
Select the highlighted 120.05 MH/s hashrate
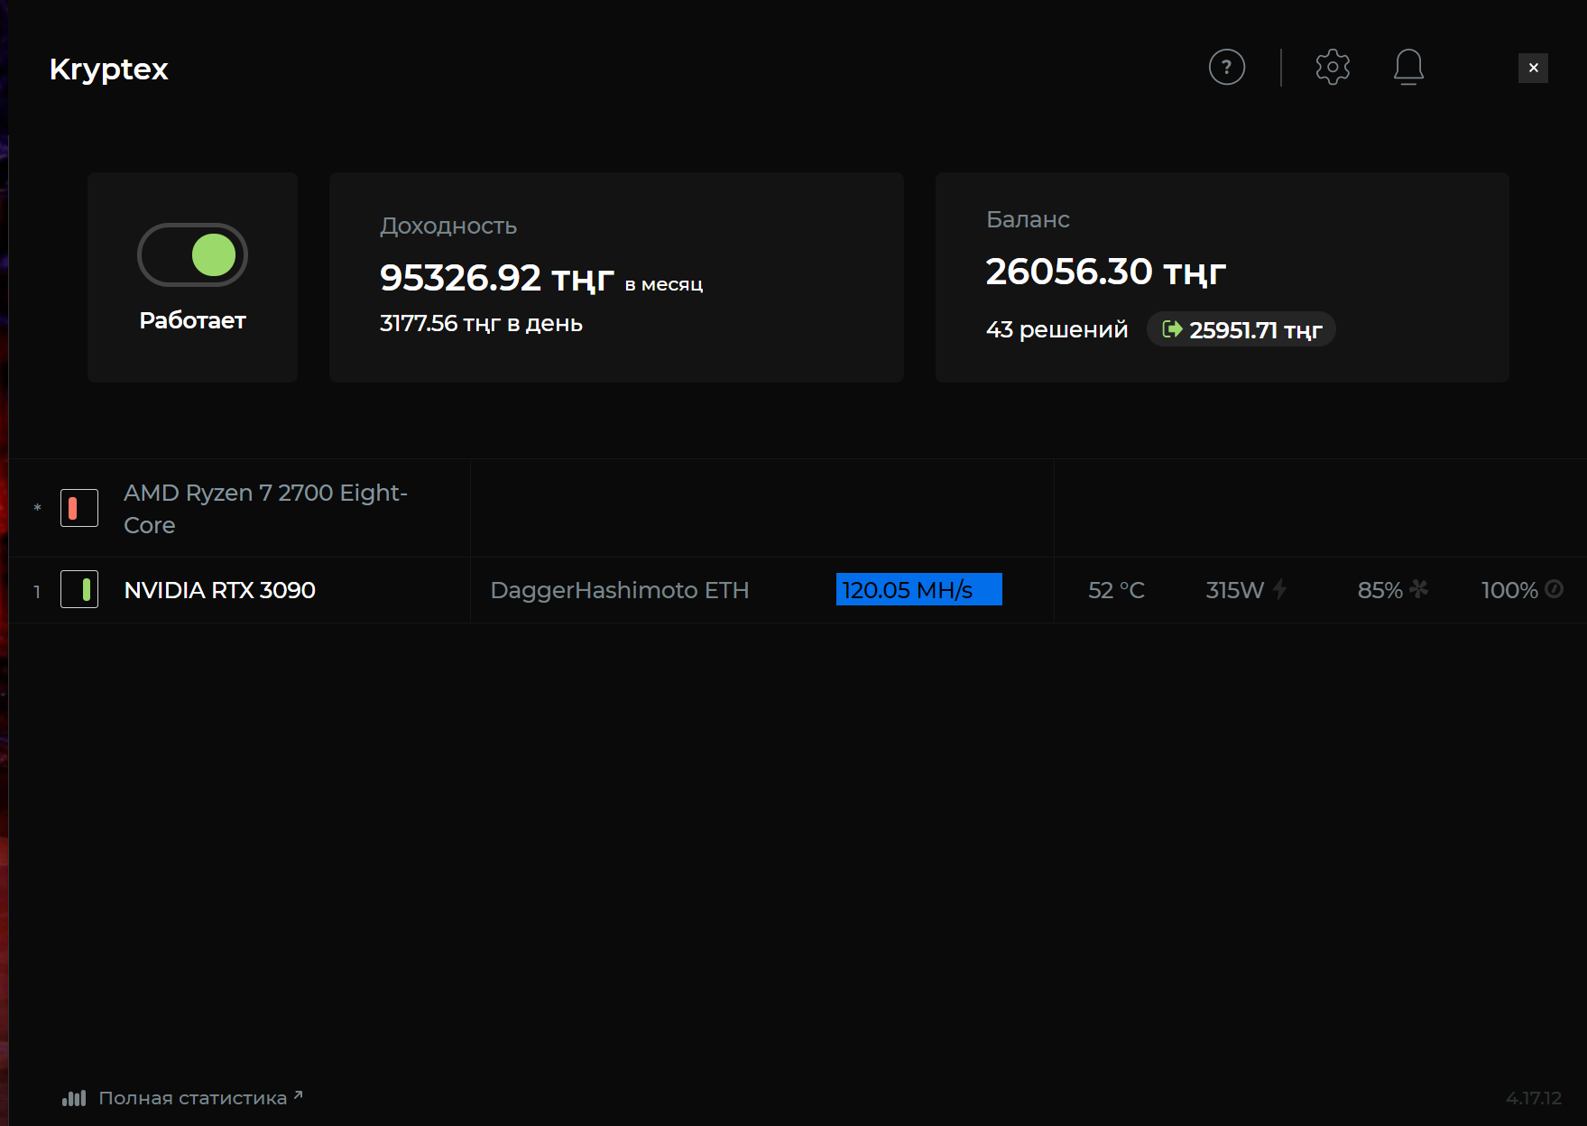pyautogui.click(x=919, y=590)
